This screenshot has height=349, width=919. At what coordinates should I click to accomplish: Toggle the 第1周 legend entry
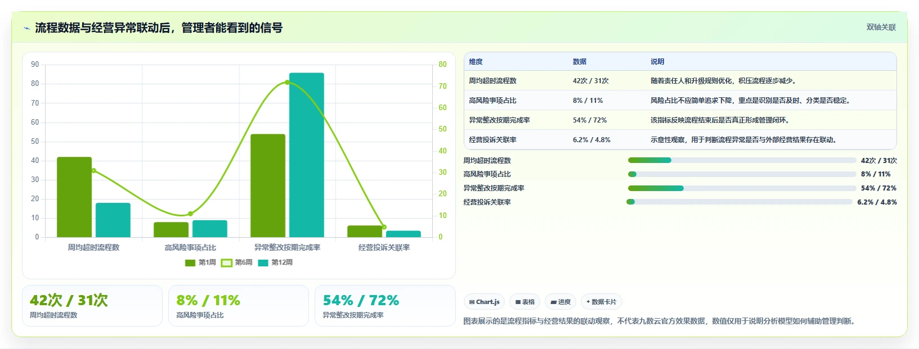[200, 262]
